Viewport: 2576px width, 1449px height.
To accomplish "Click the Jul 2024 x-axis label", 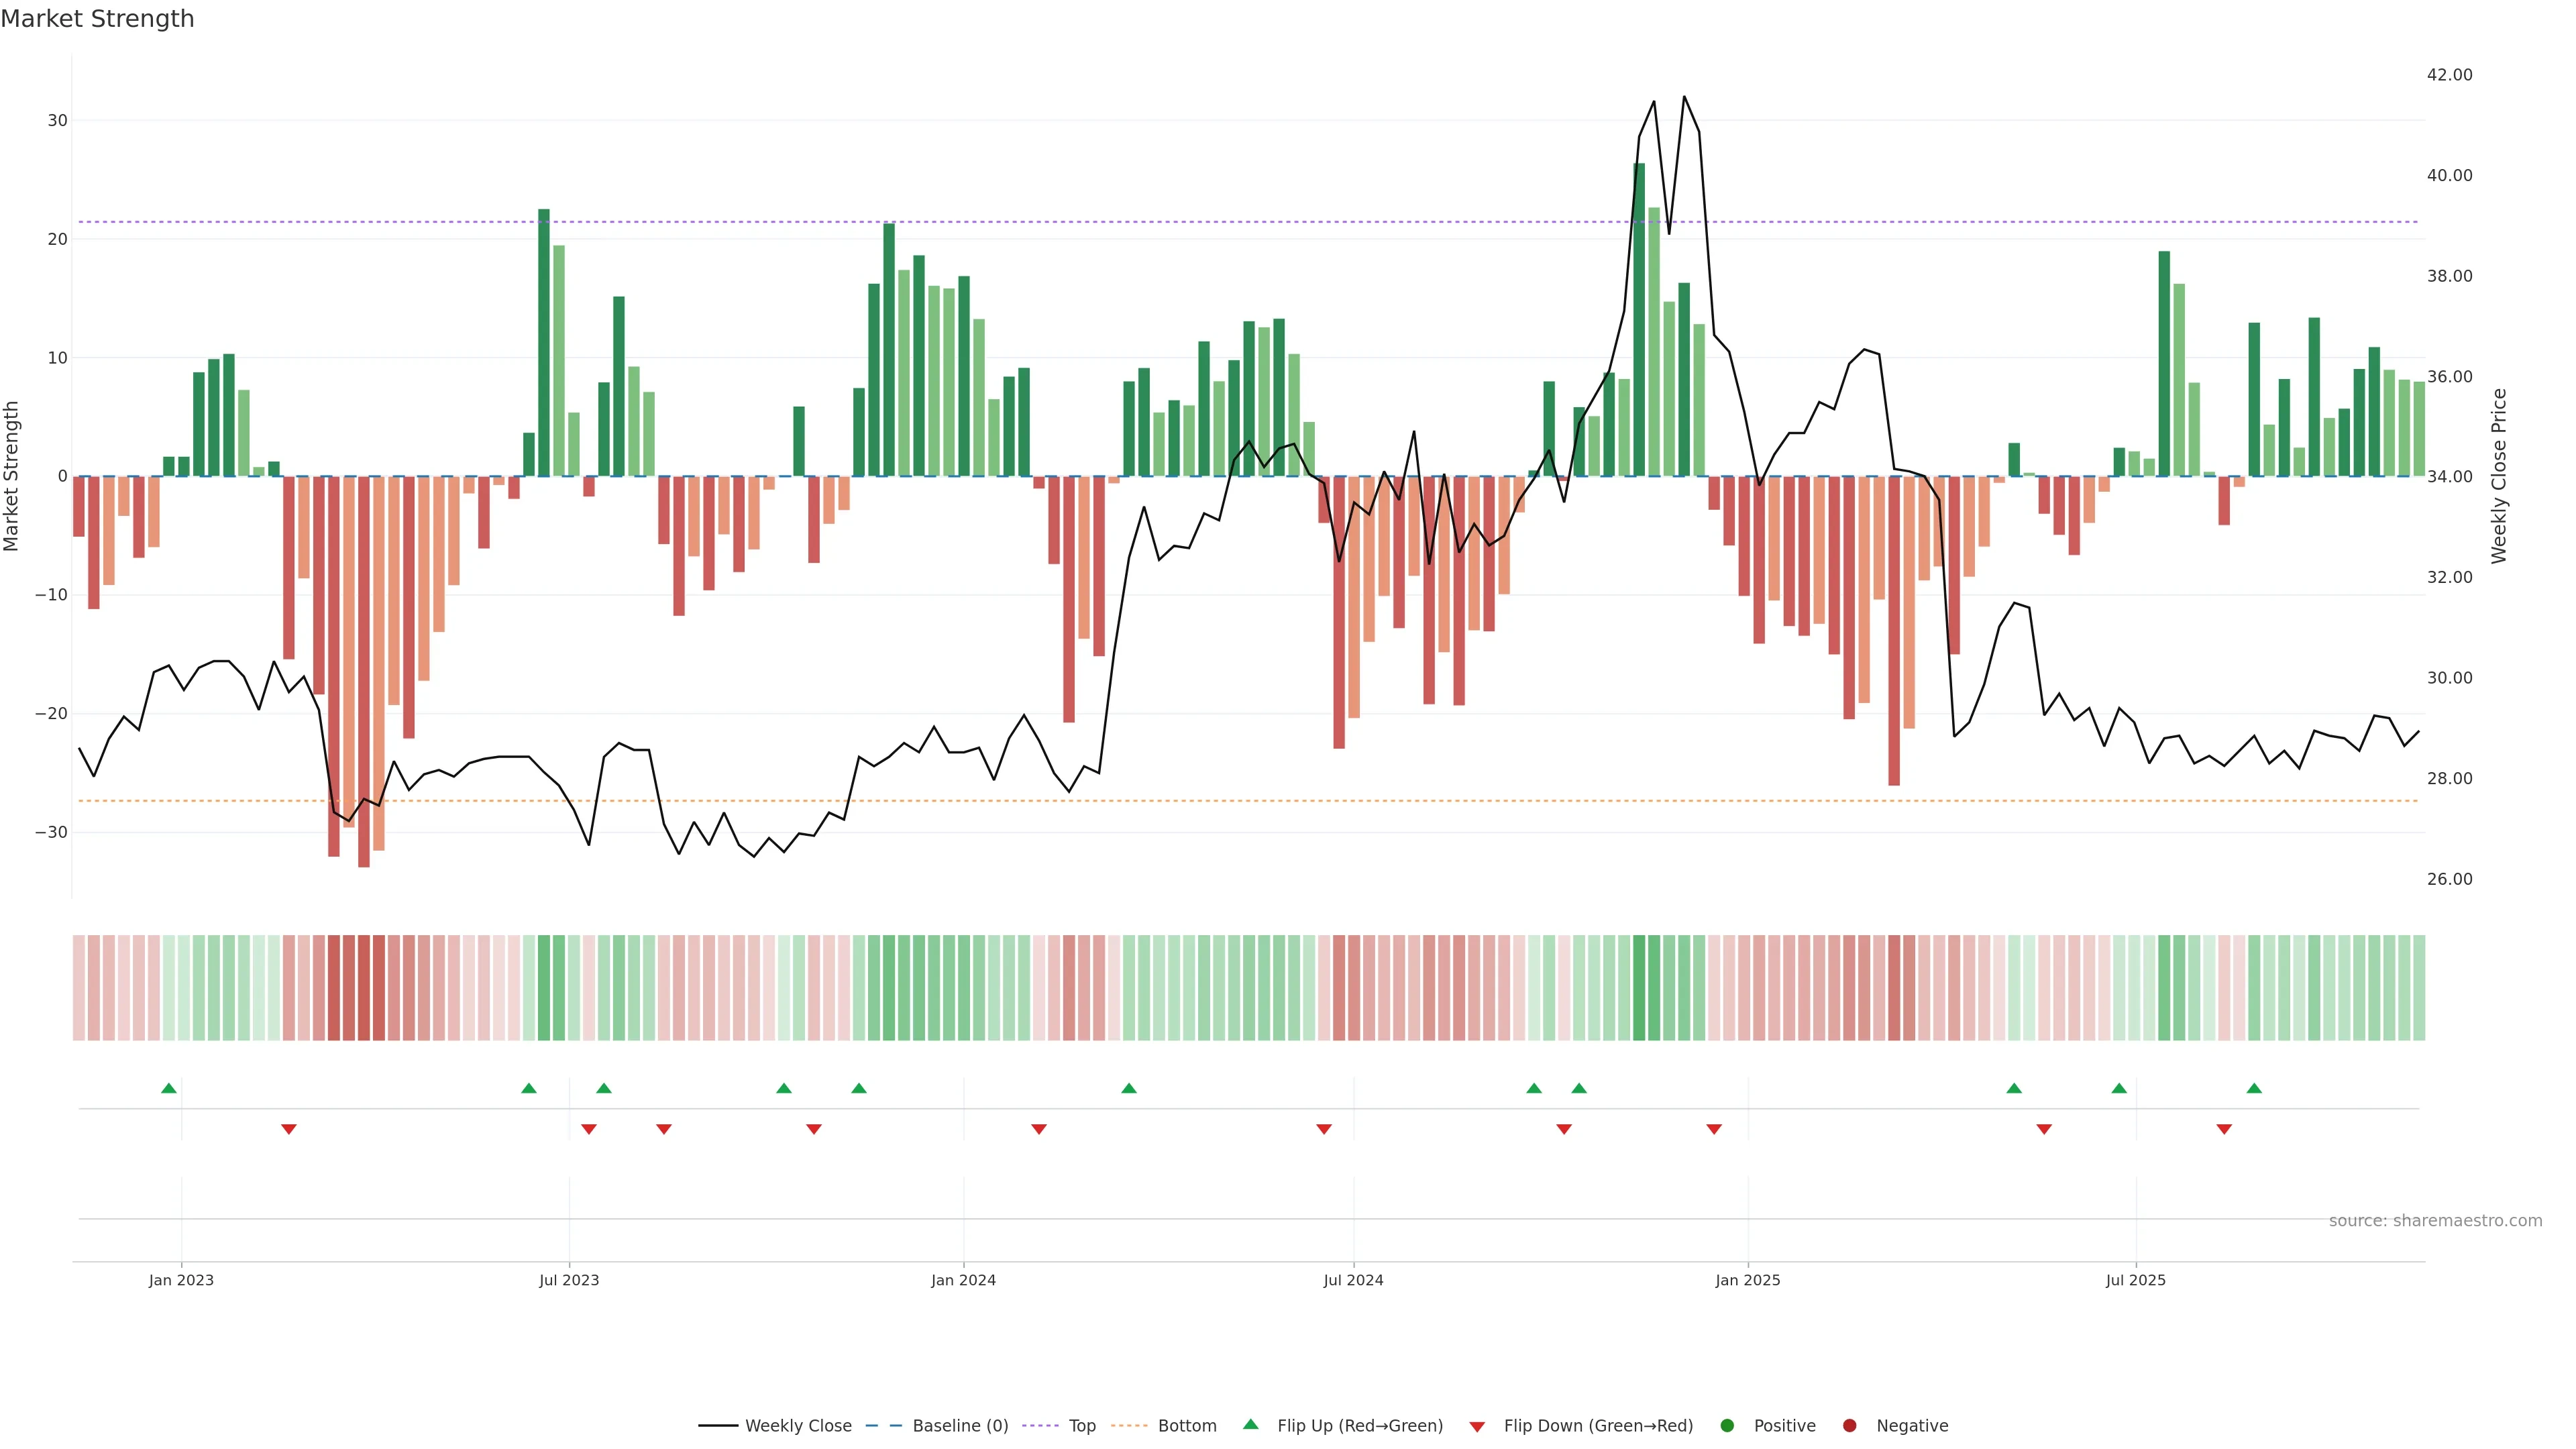I will click(x=1353, y=1280).
